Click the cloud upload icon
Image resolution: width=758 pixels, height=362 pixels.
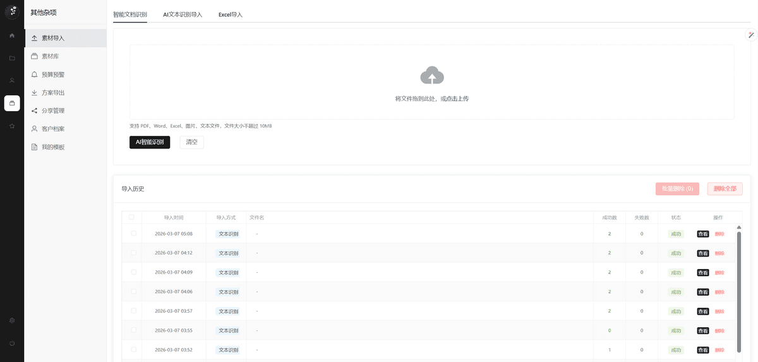[431, 76]
